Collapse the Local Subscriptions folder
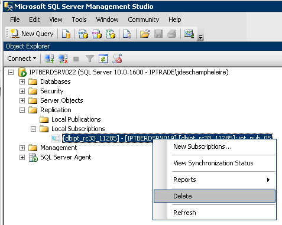This screenshot has width=282, height=225. pyautogui.click(x=33, y=129)
